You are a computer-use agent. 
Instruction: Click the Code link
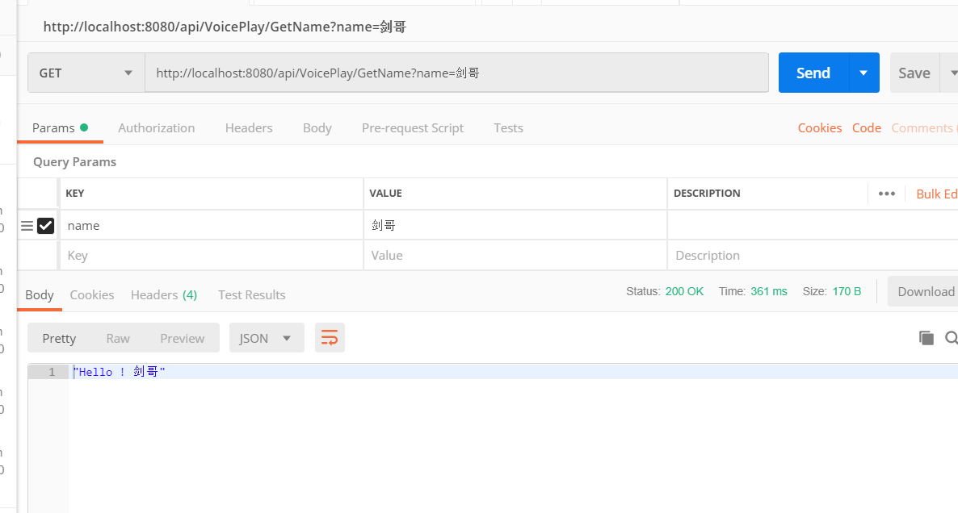[x=866, y=127]
